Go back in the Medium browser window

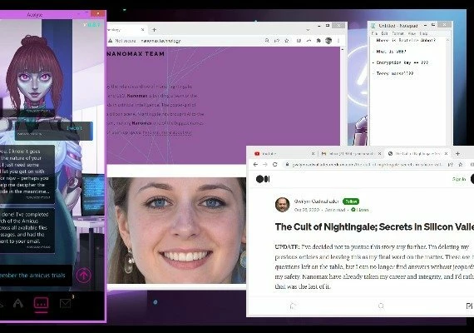point(256,164)
